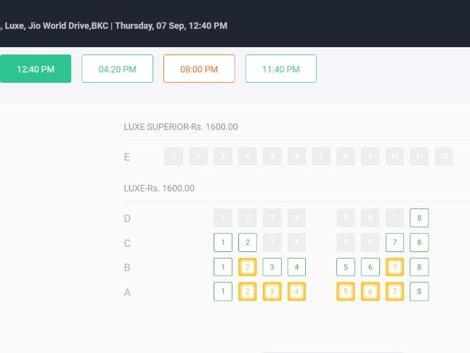470x353 pixels.
Task: Select seat C2 in row C
Action: 247,243
